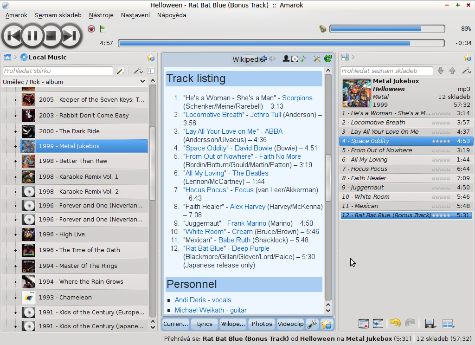
Task: Reload the Wikipedia applet page
Action: click(328, 59)
